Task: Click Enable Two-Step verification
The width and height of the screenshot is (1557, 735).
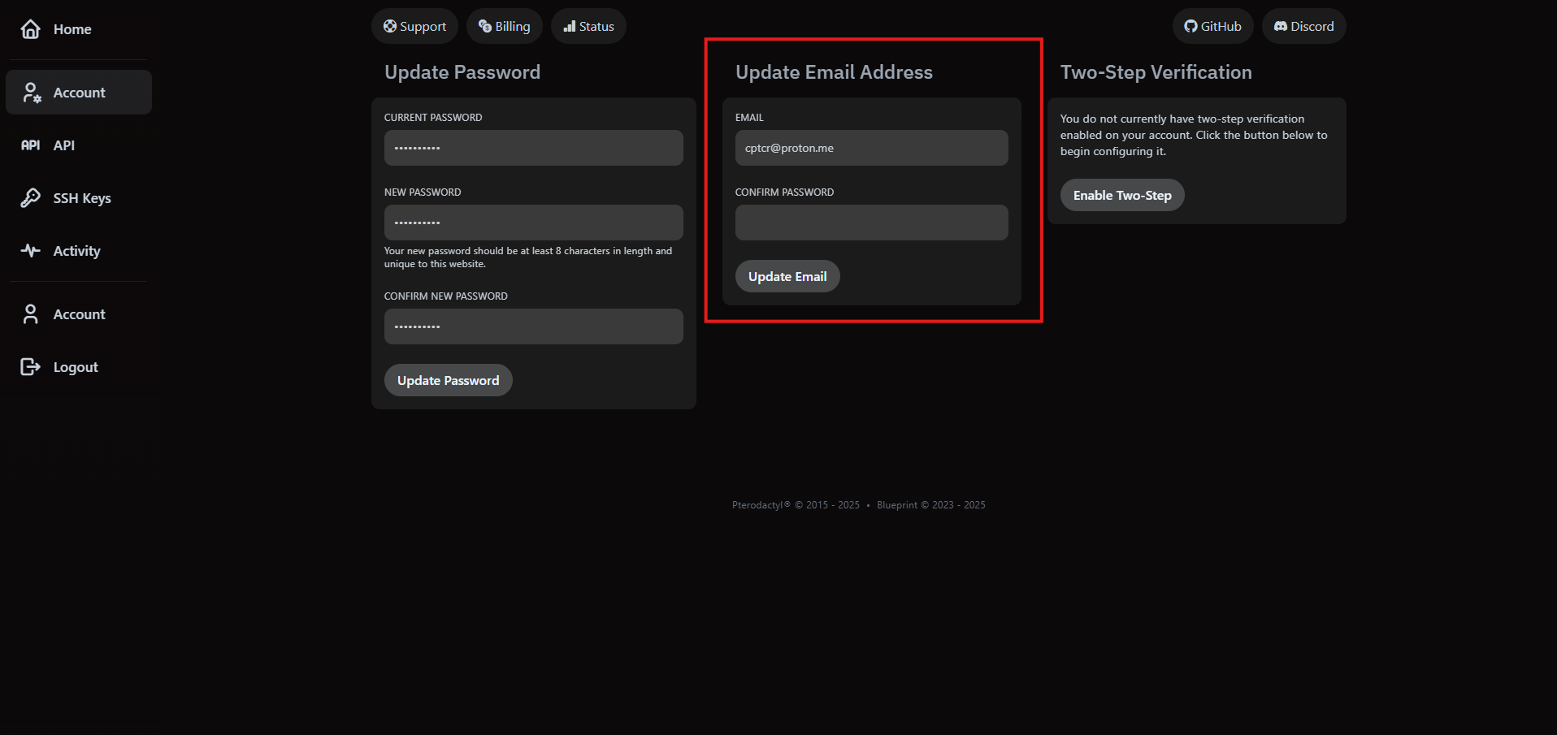Action: [x=1121, y=195]
